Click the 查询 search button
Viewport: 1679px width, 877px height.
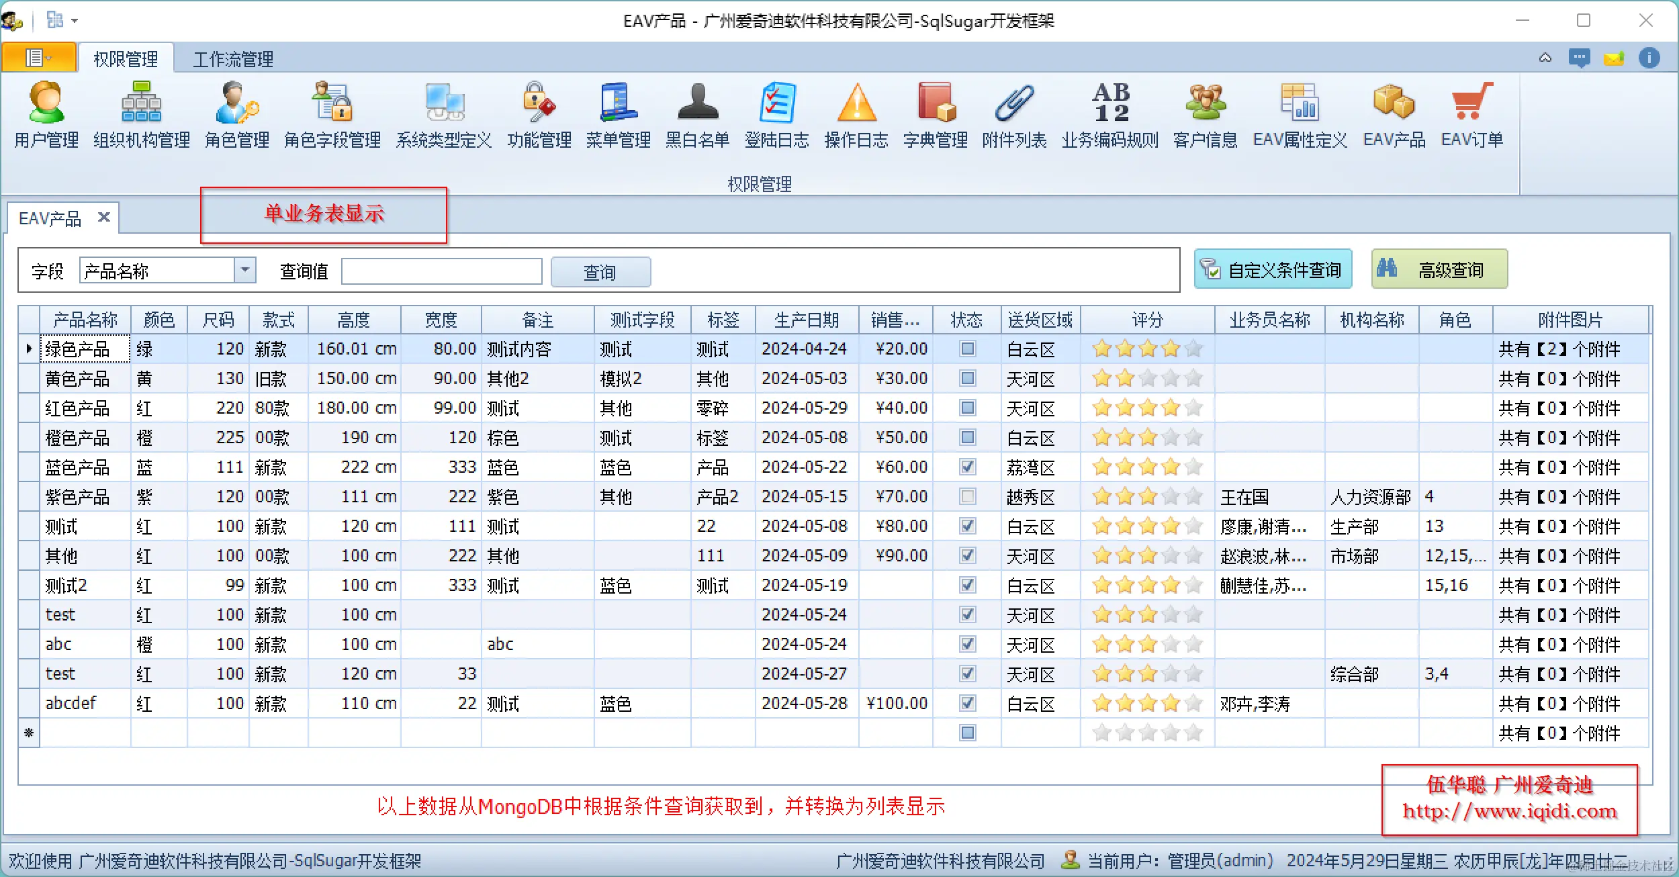point(600,272)
